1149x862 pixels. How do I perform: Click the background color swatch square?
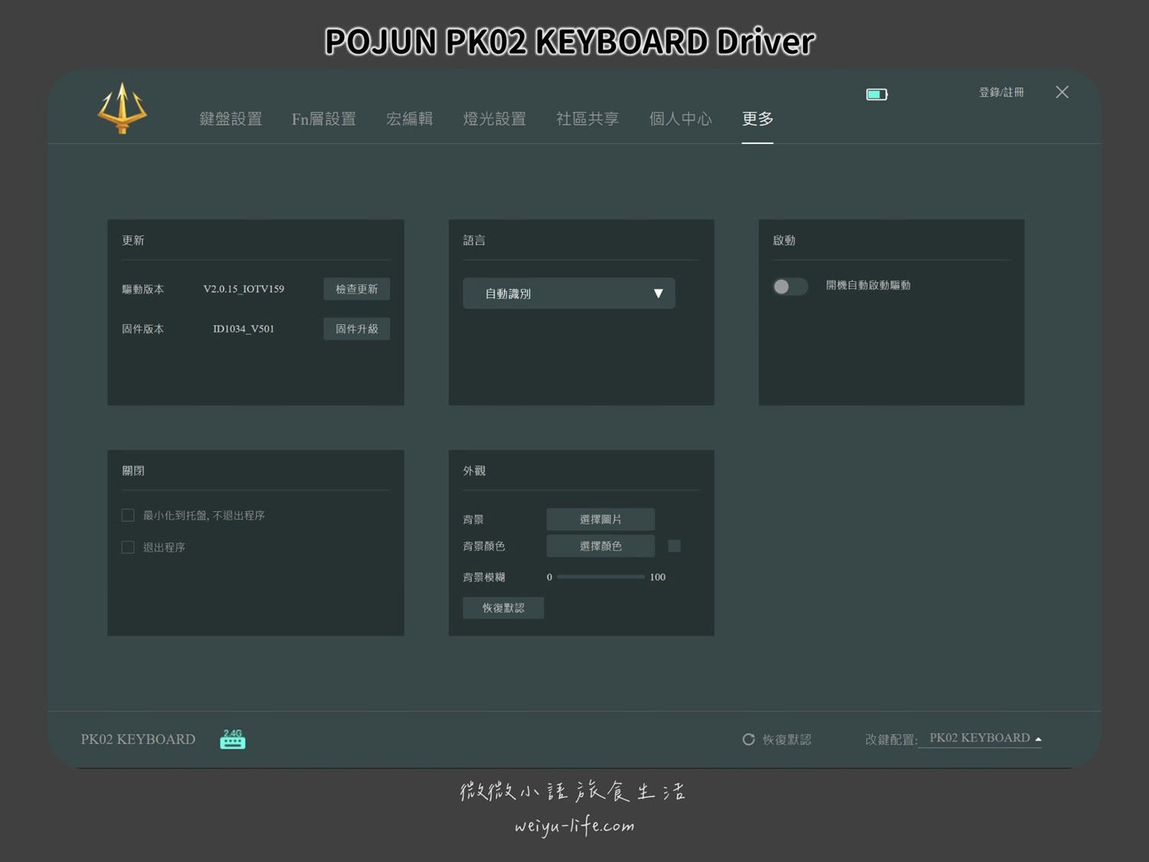coord(674,546)
